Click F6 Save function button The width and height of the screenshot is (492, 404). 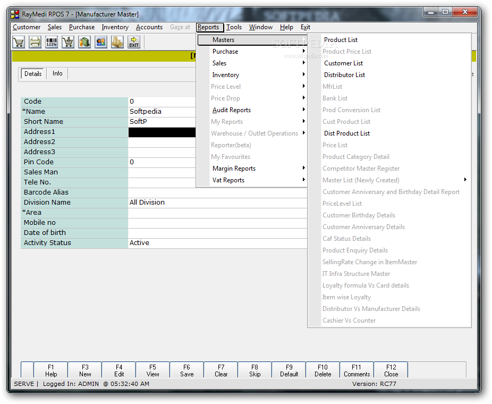(x=186, y=371)
